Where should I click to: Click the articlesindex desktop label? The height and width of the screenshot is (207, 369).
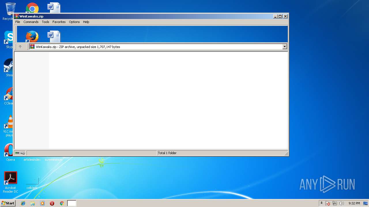pos(32,160)
